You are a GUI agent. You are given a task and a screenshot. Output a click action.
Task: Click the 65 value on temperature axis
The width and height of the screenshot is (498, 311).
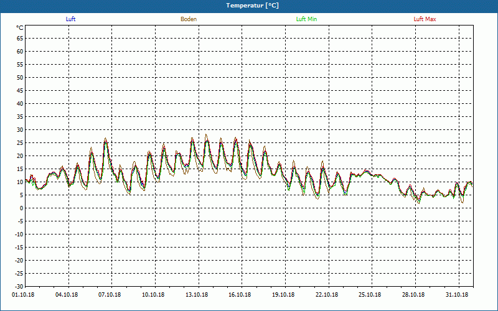20,39
